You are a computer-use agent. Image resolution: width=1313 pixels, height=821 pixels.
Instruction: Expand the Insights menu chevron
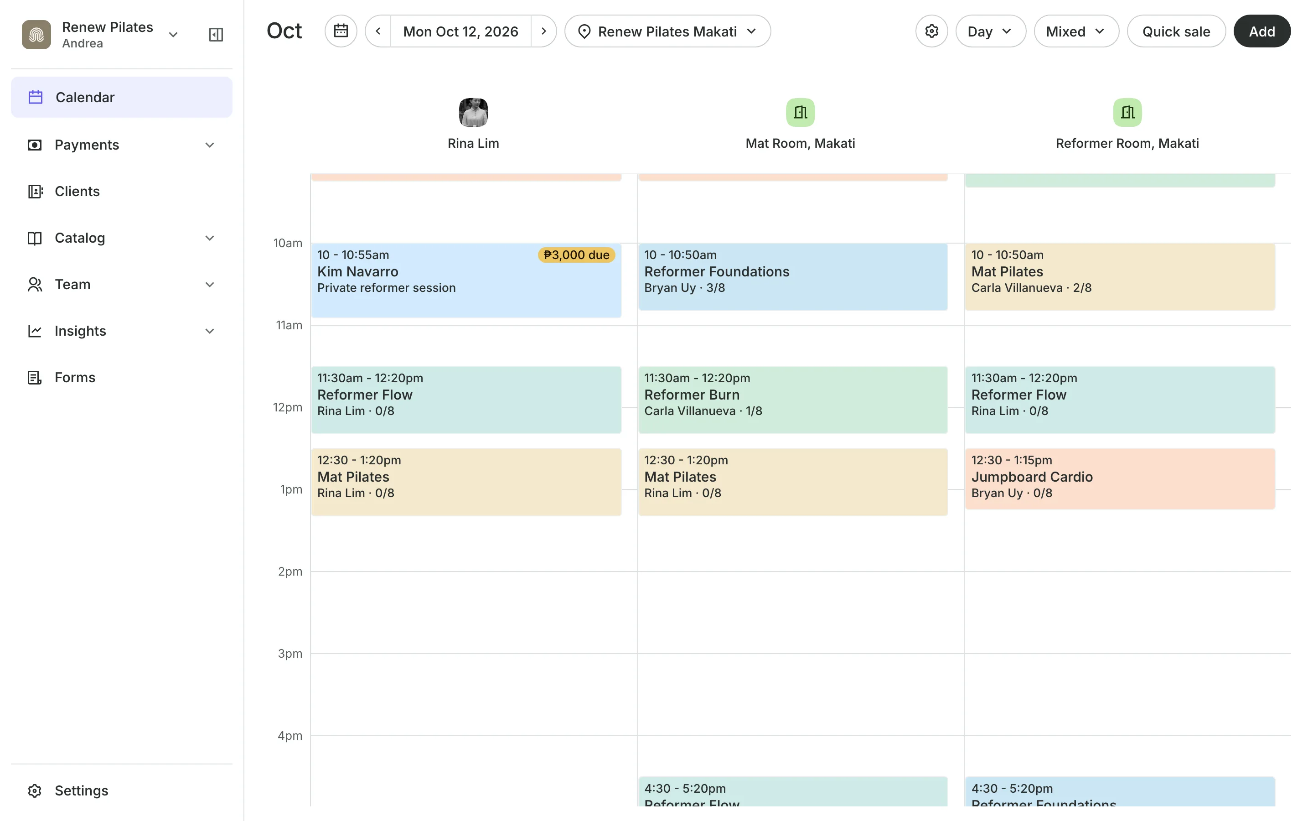coord(210,331)
